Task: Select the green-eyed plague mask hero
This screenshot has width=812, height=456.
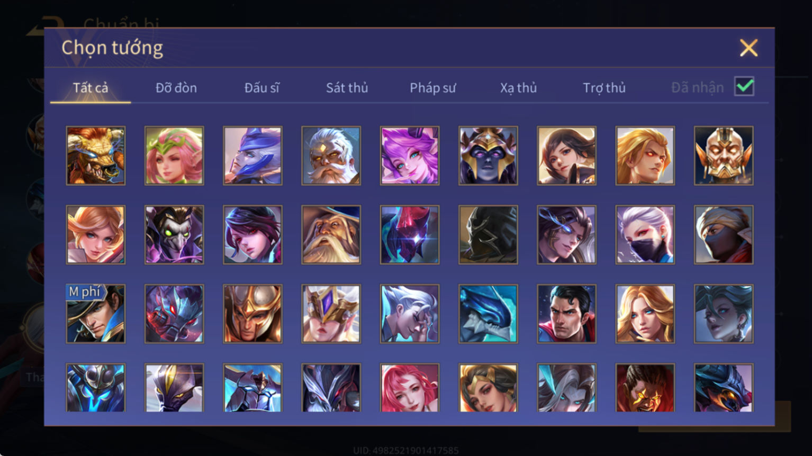Action: (174, 235)
